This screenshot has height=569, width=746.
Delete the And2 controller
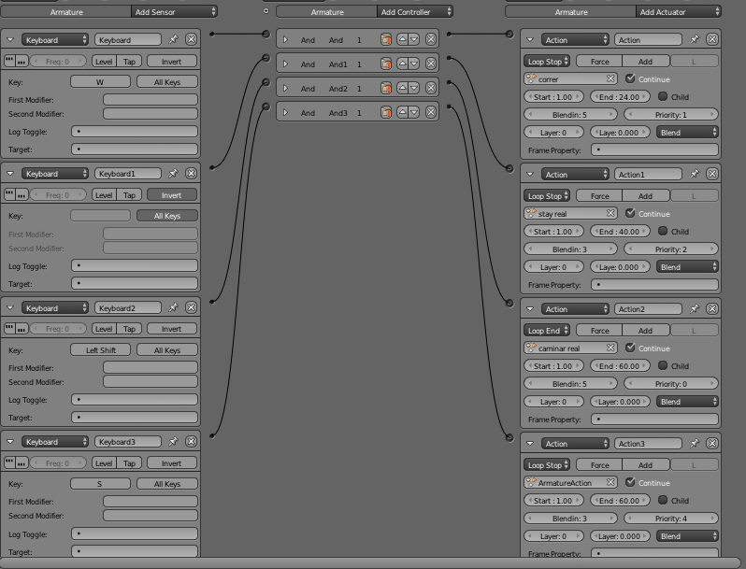coord(431,88)
